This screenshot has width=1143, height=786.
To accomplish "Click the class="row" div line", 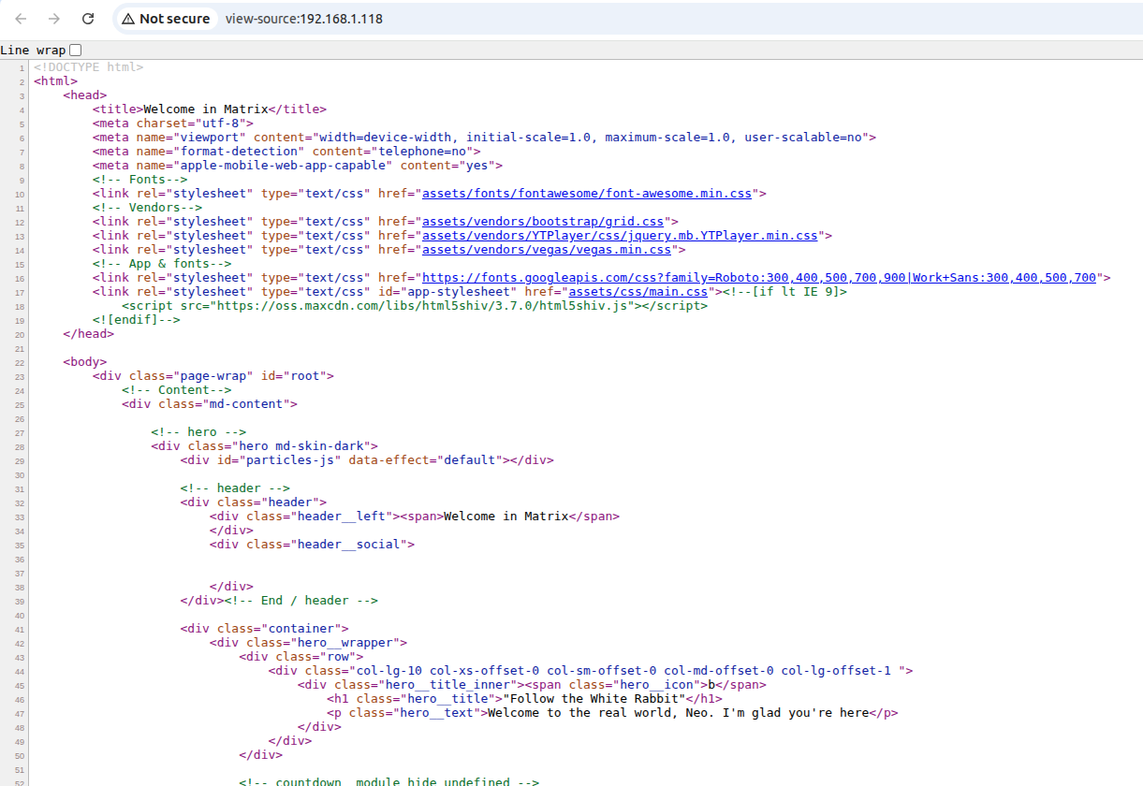I will coord(300,657).
